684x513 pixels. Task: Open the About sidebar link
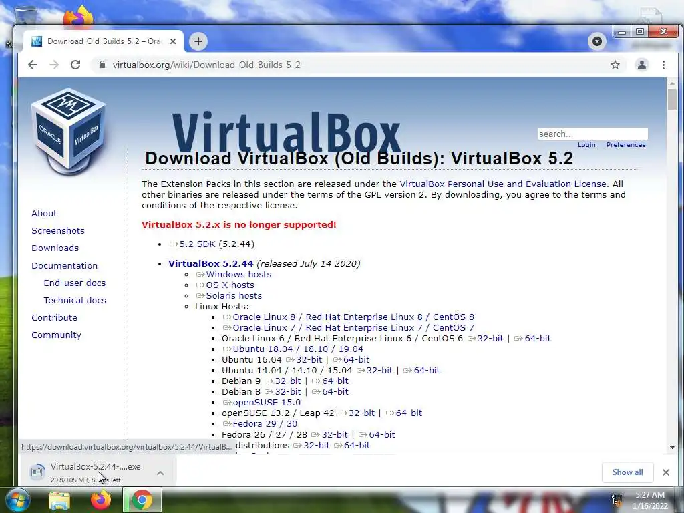pos(44,213)
